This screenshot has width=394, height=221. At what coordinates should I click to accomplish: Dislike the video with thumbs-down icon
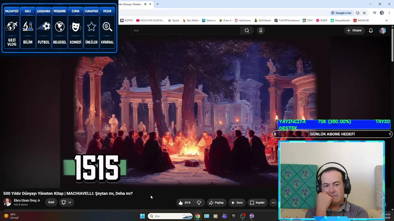pos(199,203)
